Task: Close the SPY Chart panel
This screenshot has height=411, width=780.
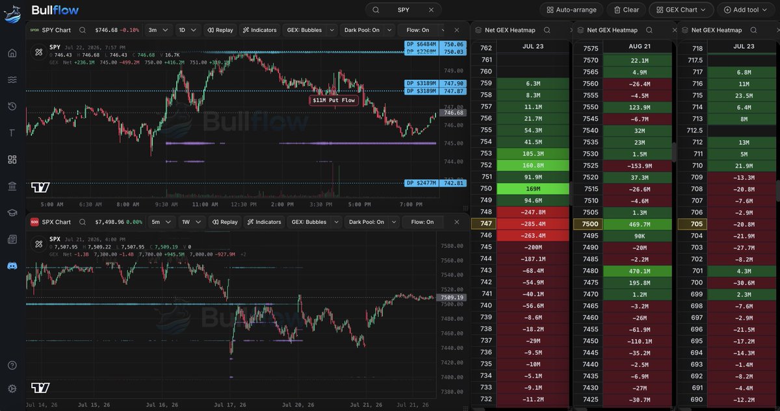Action: click(x=456, y=30)
